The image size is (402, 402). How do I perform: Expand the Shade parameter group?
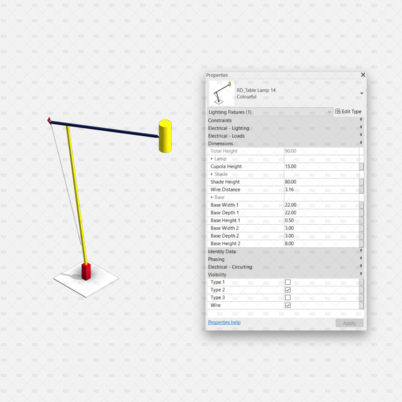coord(212,174)
